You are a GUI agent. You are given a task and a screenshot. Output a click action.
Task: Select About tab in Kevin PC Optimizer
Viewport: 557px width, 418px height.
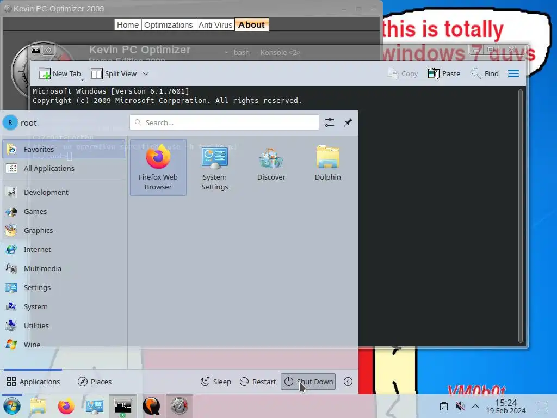251,25
